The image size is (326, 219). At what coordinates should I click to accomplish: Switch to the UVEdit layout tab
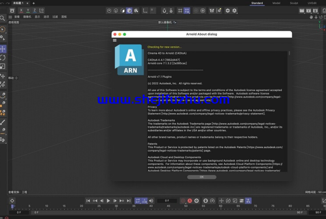pos(312,3)
